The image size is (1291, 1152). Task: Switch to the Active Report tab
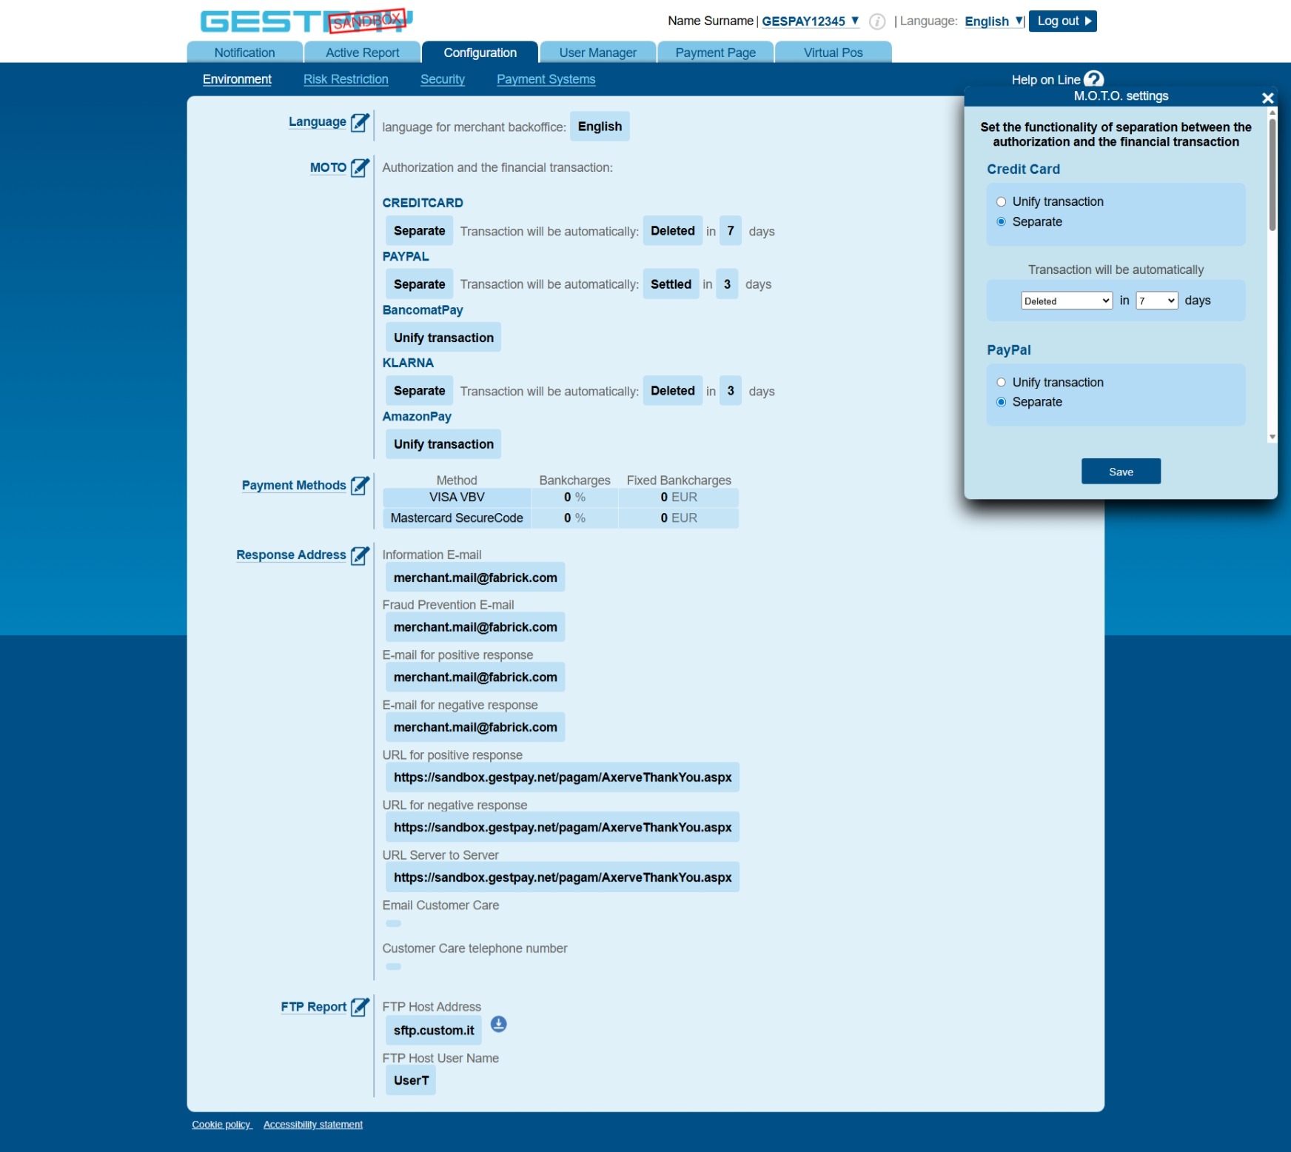pyautogui.click(x=362, y=53)
